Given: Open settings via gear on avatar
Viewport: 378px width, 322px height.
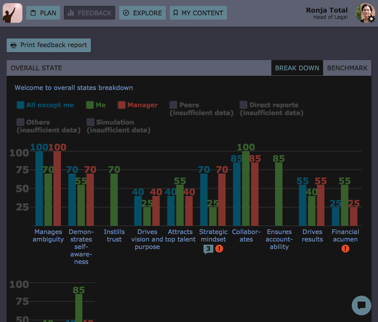Looking at the screenshot, I should click(x=371, y=19).
